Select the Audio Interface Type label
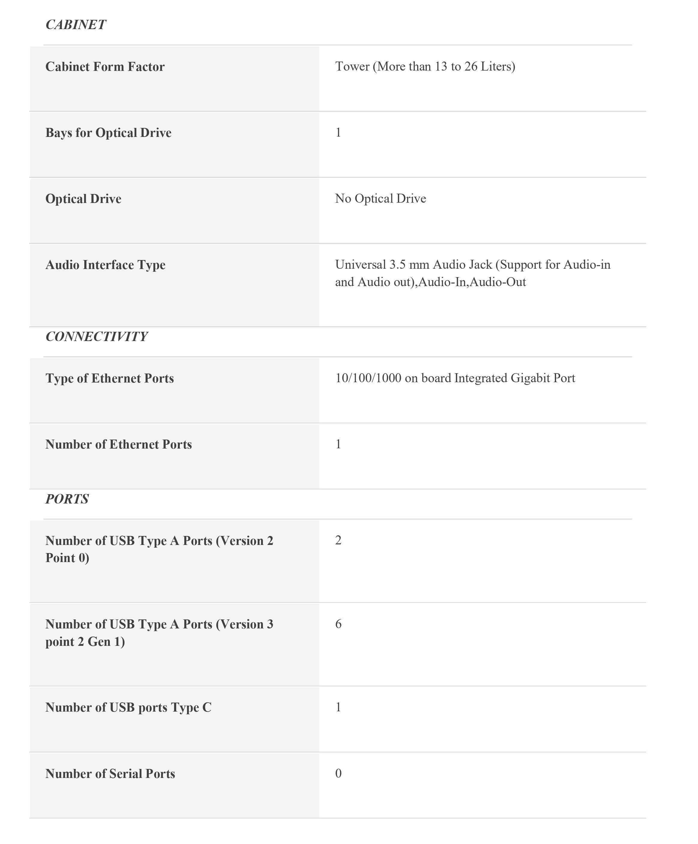Viewport: 698px width, 844px height. point(105,265)
